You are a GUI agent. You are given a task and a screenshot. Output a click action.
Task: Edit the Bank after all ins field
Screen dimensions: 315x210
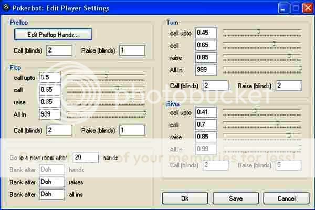point(52,194)
